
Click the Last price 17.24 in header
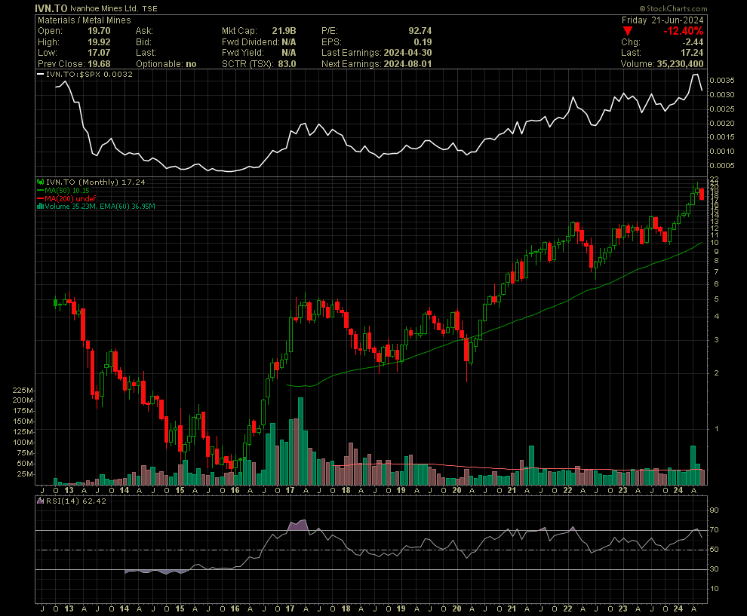click(x=692, y=53)
